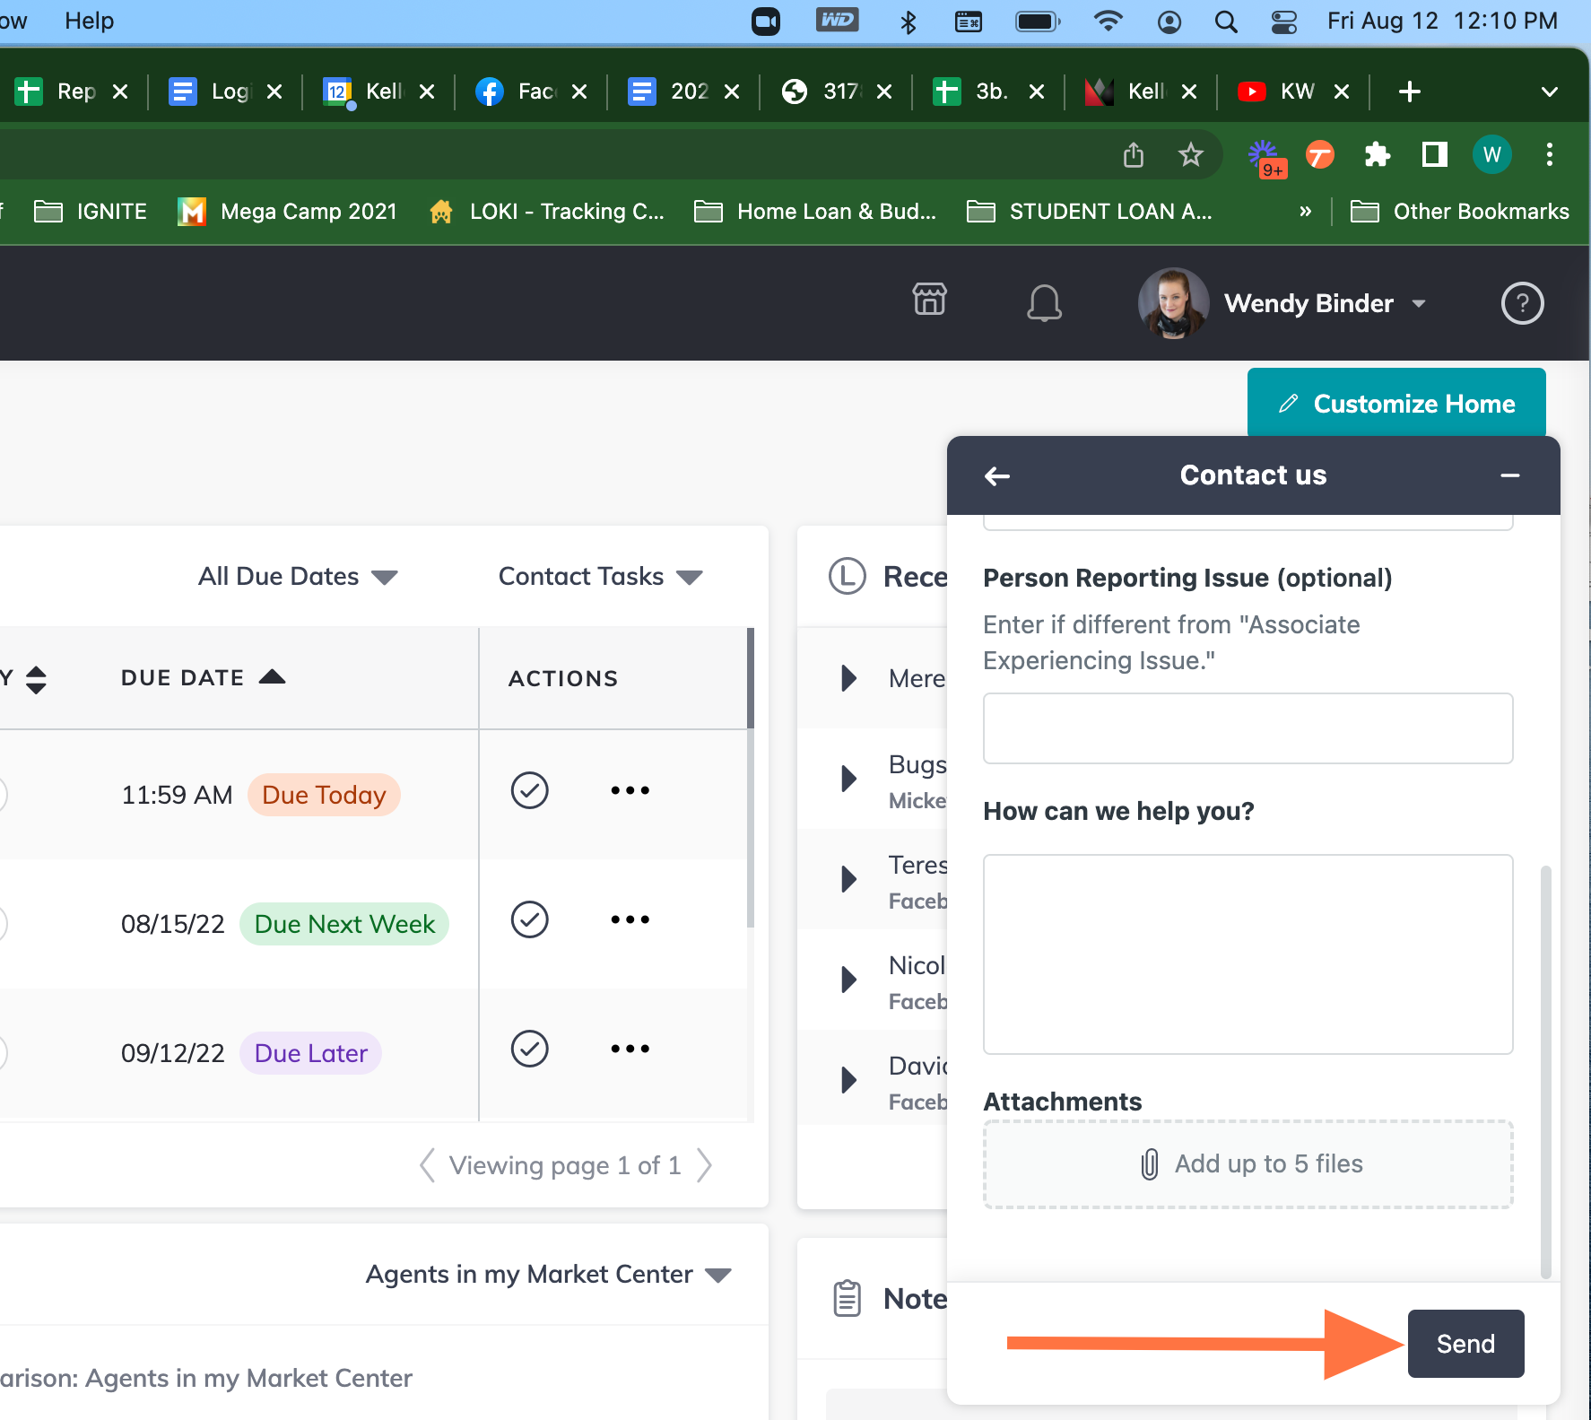
Task: Go to next tasks page arrow
Action: [705, 1165]
